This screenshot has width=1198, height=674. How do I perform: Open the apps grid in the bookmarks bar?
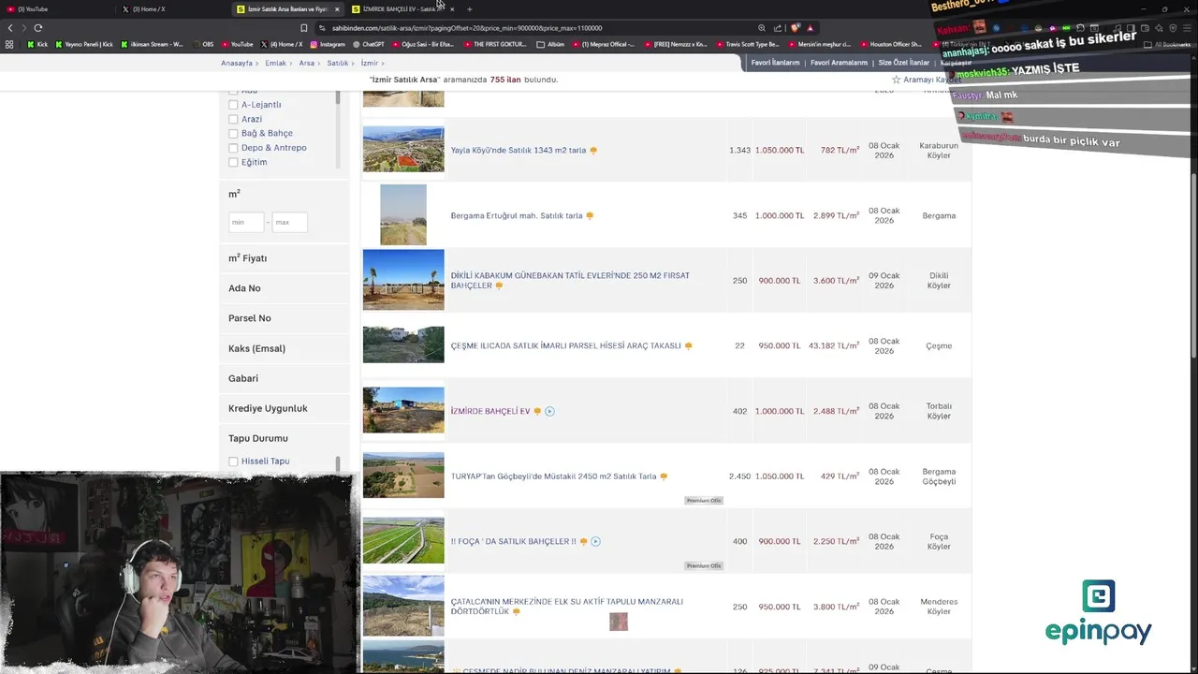pyautogui.click(x=9, y=44)
